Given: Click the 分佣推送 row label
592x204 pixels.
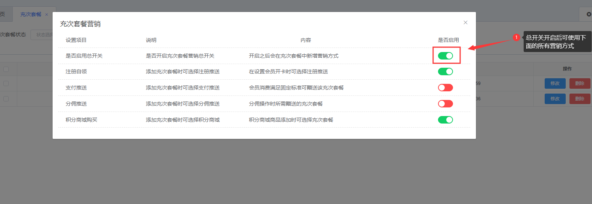Looking at the screenshot, I should tap(76, 104).
